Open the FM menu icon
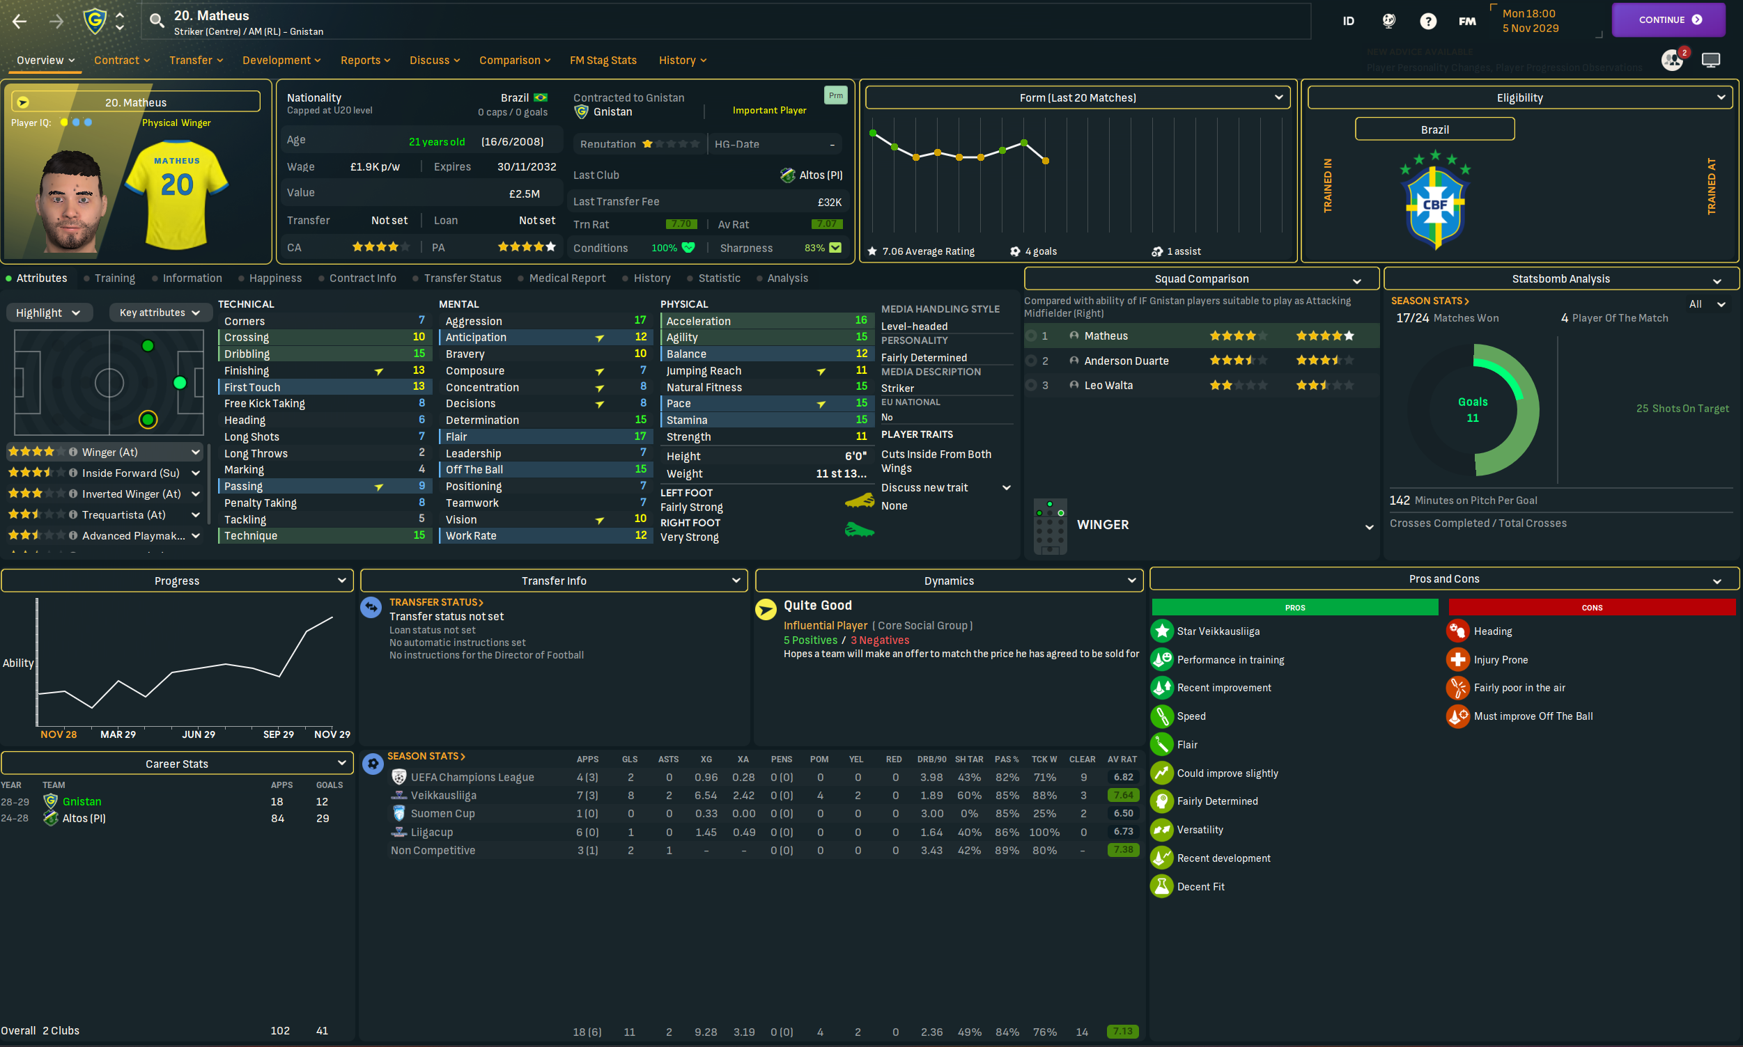Image resolution: width=1743 pixels, height=1047 pixels. coord(1467,21)
